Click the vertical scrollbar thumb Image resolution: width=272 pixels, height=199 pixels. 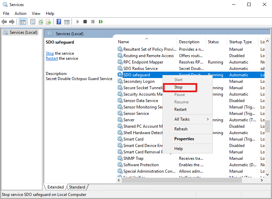coord(268,126)
